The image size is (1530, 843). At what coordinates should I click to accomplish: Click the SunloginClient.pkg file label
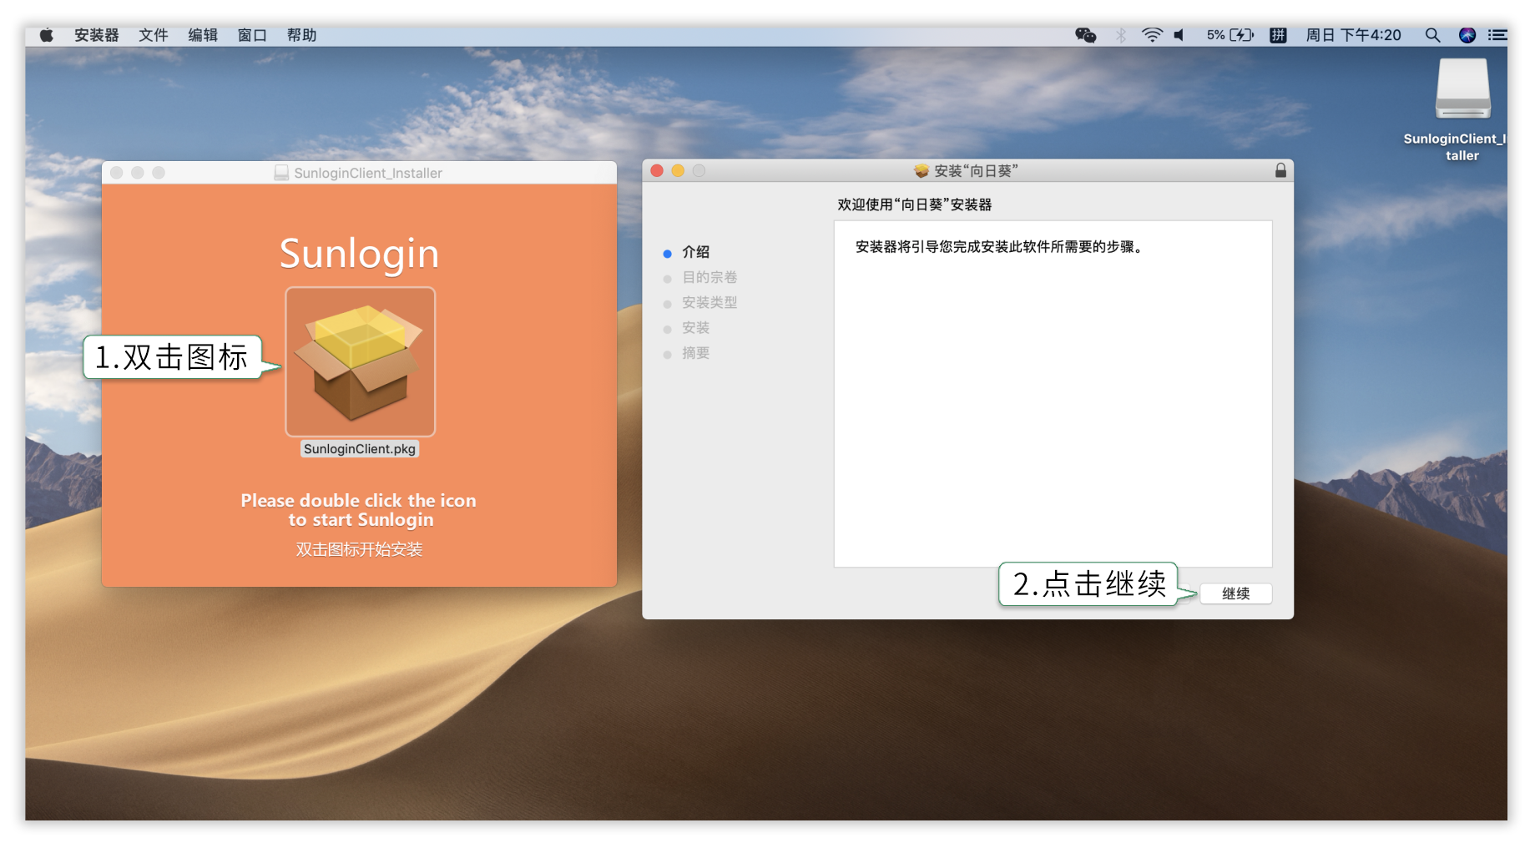coord(360,449)
